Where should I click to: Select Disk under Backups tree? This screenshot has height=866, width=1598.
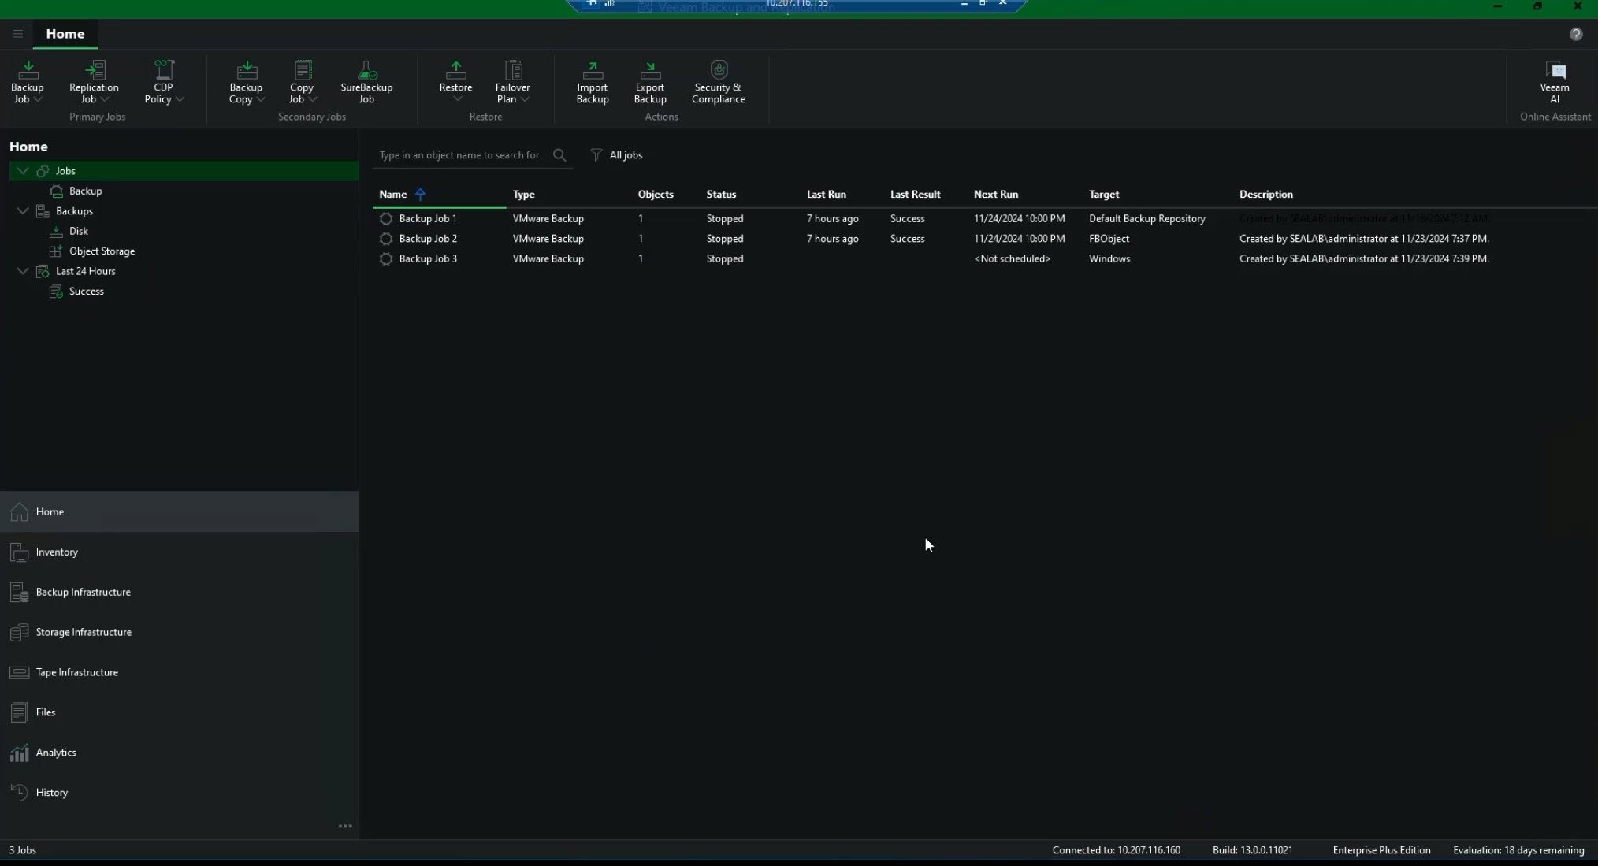point(78,231)
